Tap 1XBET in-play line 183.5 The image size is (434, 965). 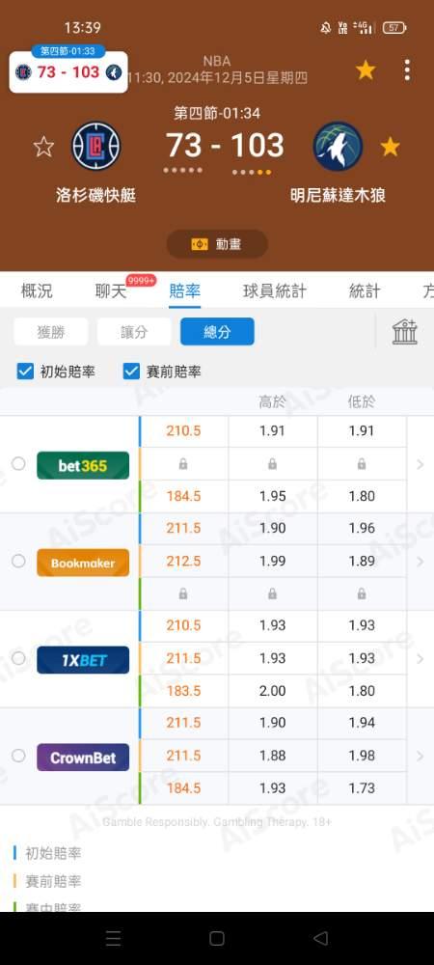point(183,691)
